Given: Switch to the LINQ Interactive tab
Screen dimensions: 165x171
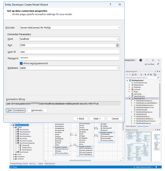Looking at the screenshot, I should 50,163.
